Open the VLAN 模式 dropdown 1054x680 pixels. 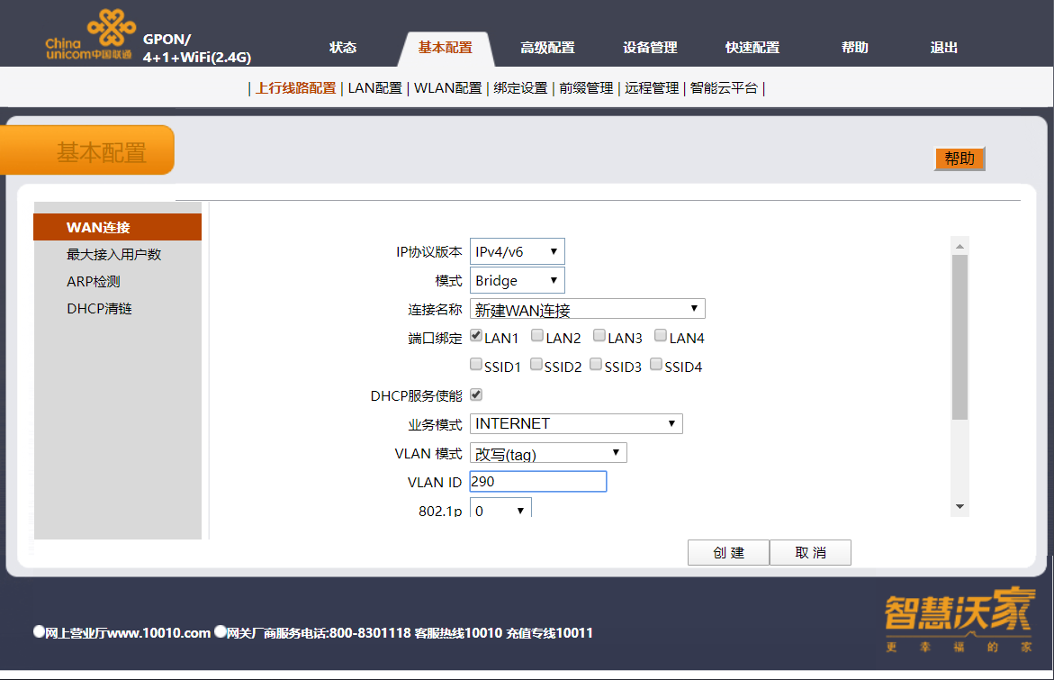pos(548,453)
